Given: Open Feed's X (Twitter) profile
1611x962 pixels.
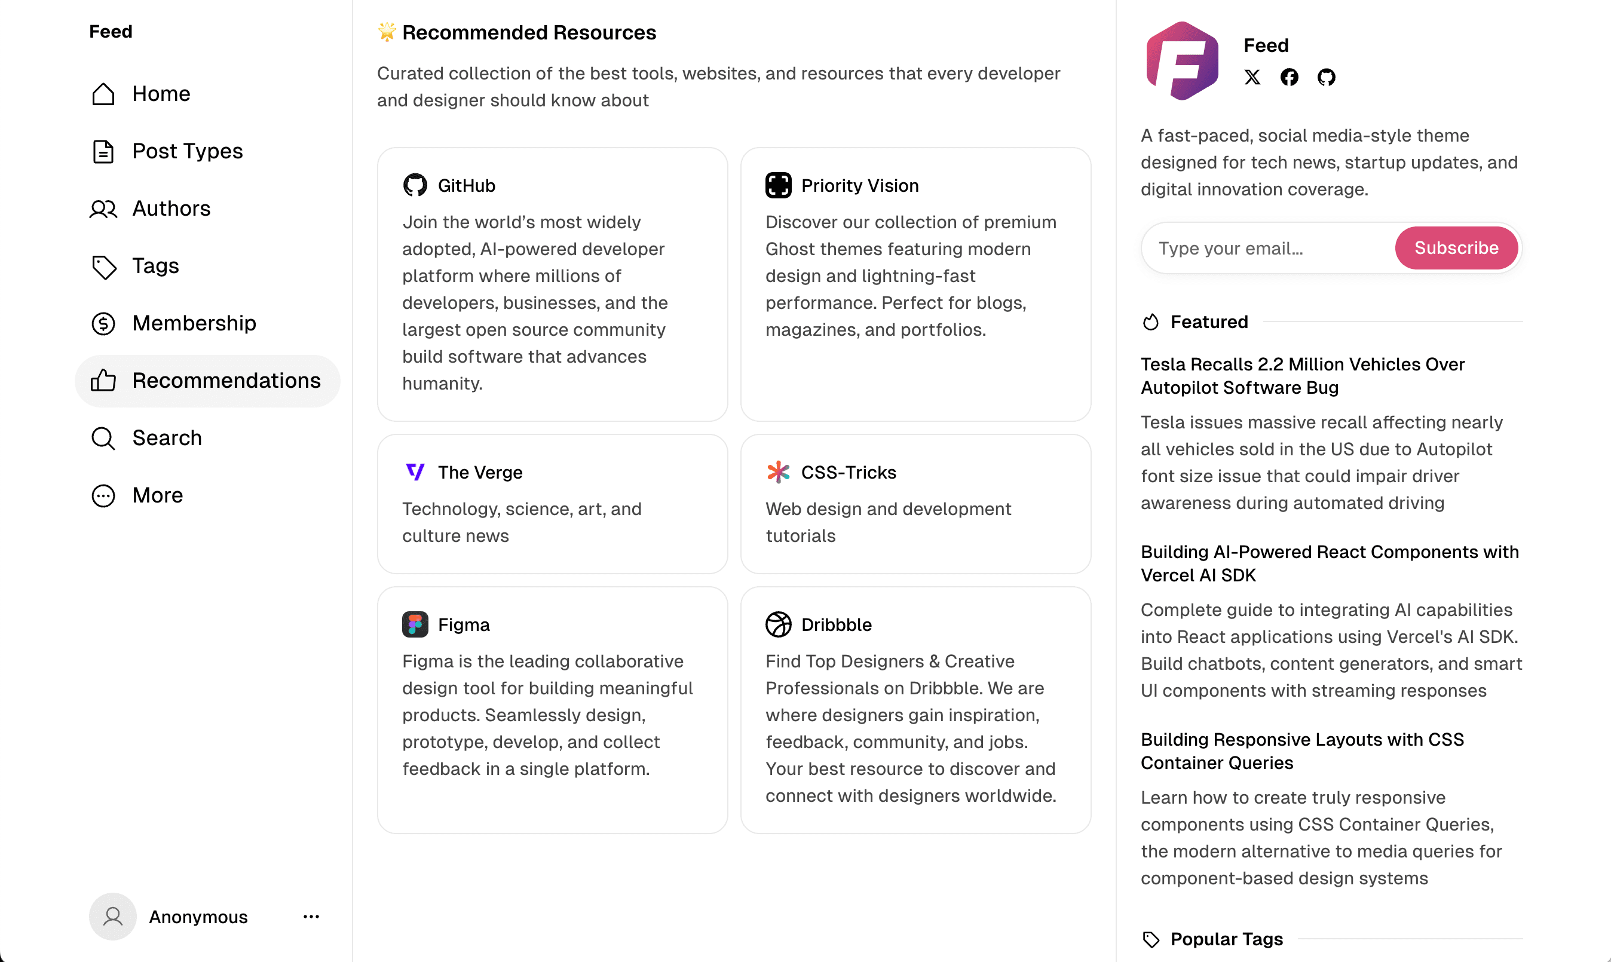Looking at the screenshot, I should [1252, 77].
